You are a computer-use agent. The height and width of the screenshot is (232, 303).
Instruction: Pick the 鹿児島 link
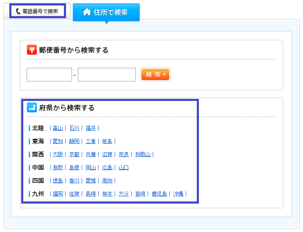click(159, 194)
